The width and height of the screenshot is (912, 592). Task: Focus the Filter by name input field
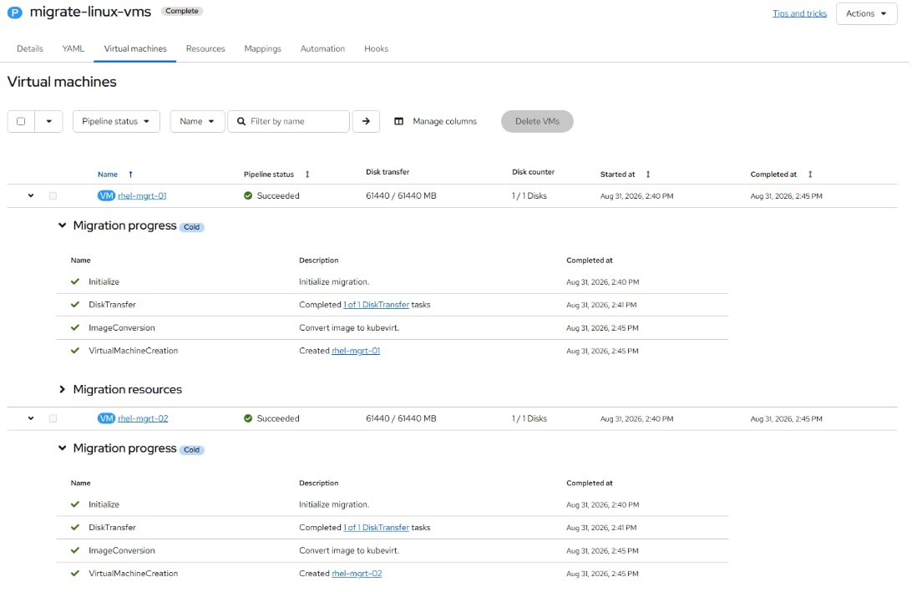(x=288, y=122)
